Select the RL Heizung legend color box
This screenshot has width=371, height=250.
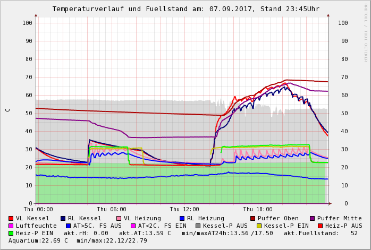tap(182, 218)
